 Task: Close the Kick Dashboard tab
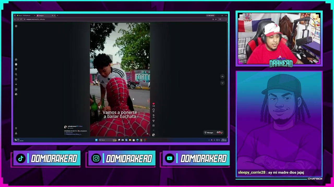coord(34,16)
